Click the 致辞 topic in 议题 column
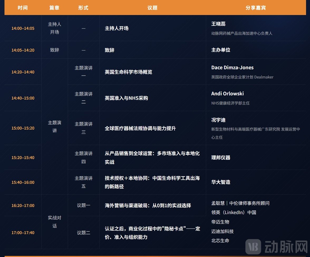This screenshot has width=310, height=257. (110, 50)
